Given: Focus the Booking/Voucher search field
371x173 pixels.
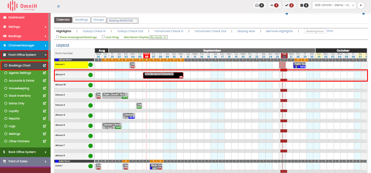Looking at the screenshot, I should 315,31.
